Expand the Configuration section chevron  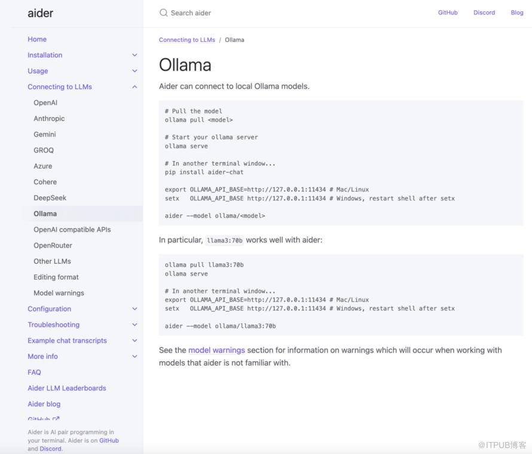(134, 309)
